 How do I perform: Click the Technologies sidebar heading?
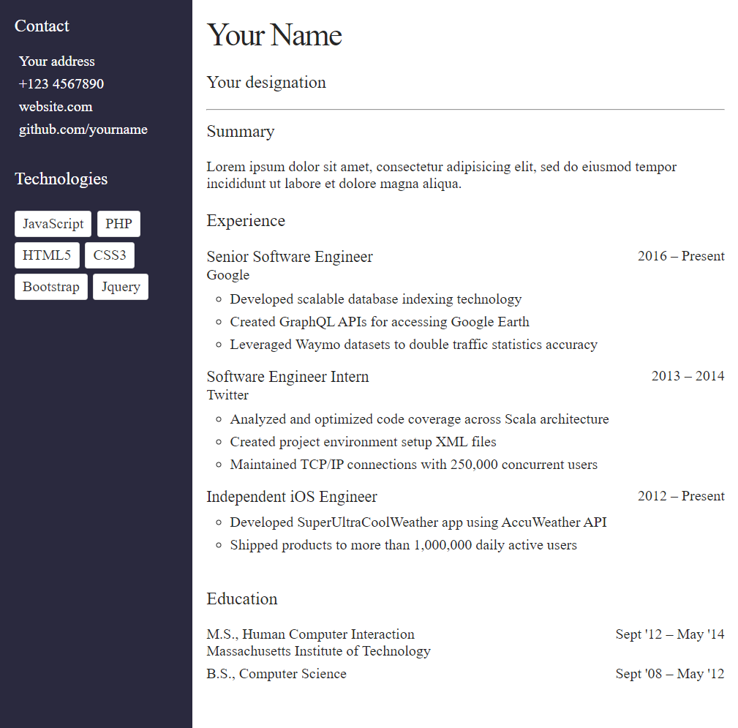61,179
